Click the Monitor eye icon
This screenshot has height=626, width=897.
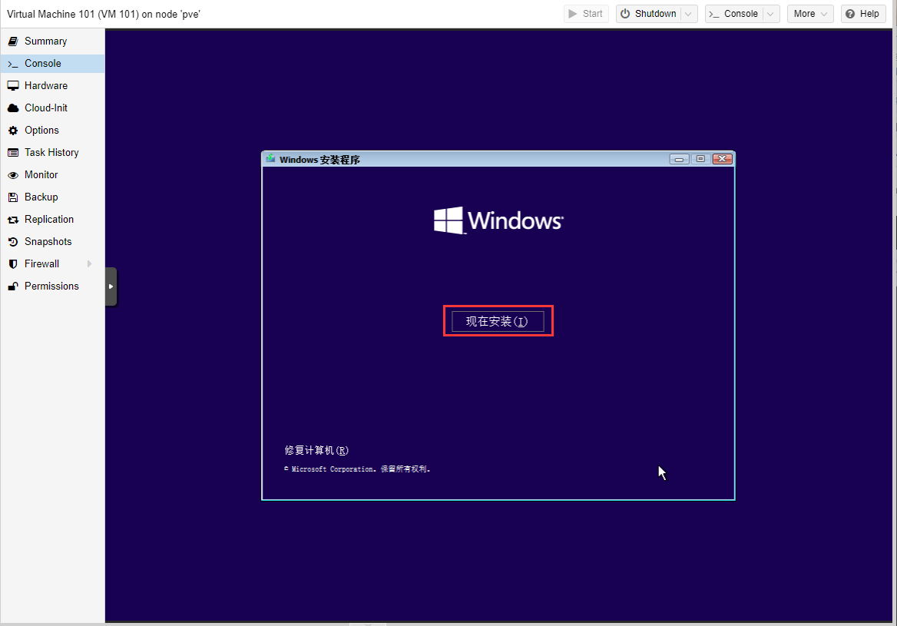[x=13, y=175]
